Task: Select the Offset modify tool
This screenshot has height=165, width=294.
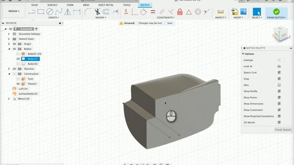Action: pyautogui.click(x=106, y=12)
